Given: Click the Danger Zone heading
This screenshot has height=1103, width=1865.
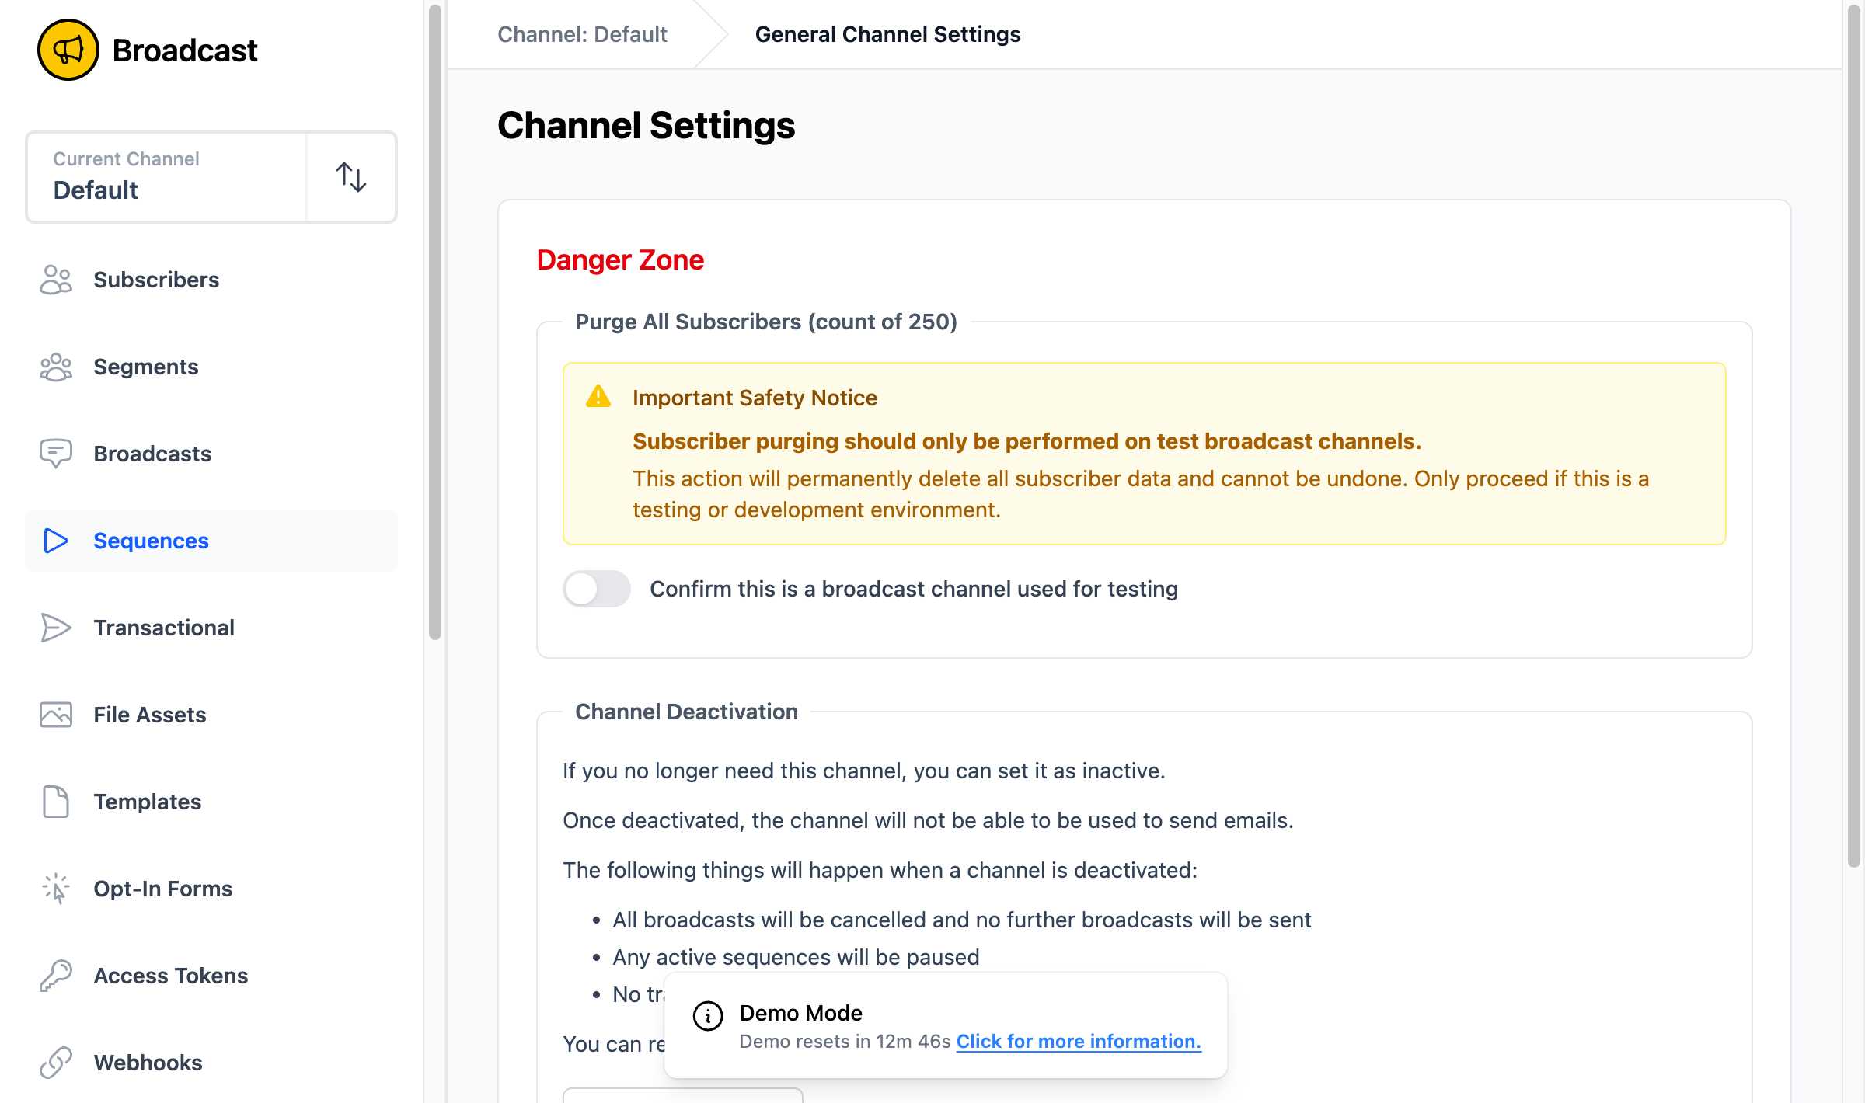Looking at the screenshot, I should click(620, 260).
